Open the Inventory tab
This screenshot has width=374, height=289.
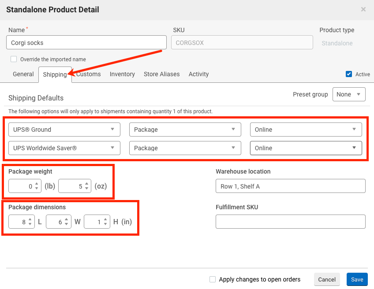[122, 74]
